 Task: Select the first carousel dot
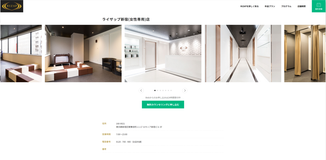155,90
